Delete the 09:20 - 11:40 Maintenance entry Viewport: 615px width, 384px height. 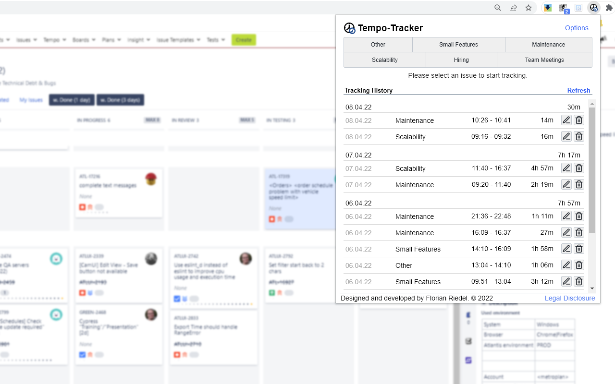pos(579,185)
